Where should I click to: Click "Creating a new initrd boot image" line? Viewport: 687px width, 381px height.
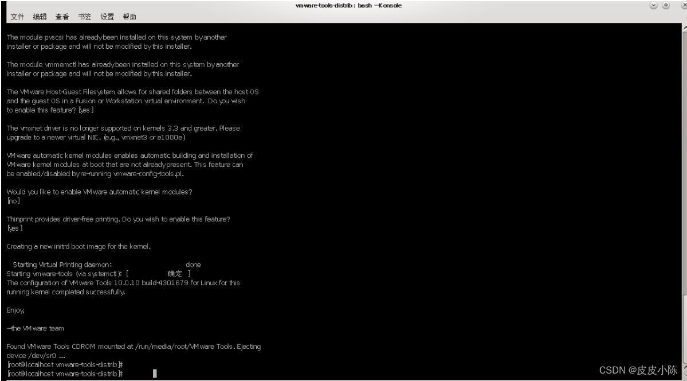click(x=78, y=247)
